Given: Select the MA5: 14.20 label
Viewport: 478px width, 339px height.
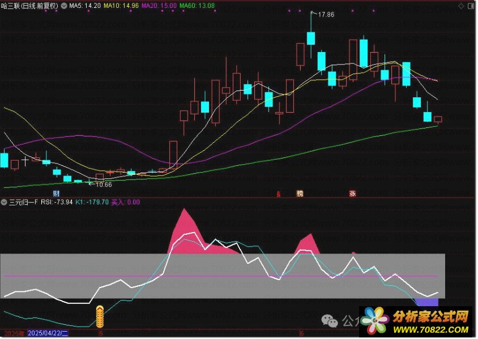Looking at the screenshot, I should point(85,6).
